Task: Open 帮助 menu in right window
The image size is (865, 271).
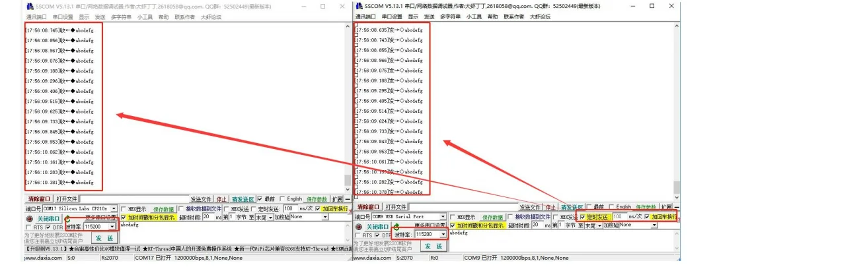Action: (493, 17)
